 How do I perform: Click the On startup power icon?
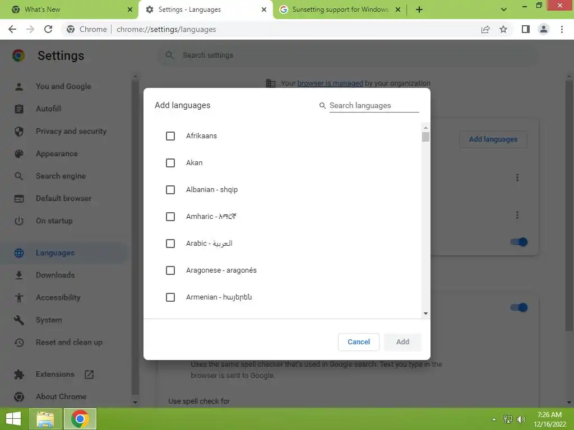click(x=19, y=221)
